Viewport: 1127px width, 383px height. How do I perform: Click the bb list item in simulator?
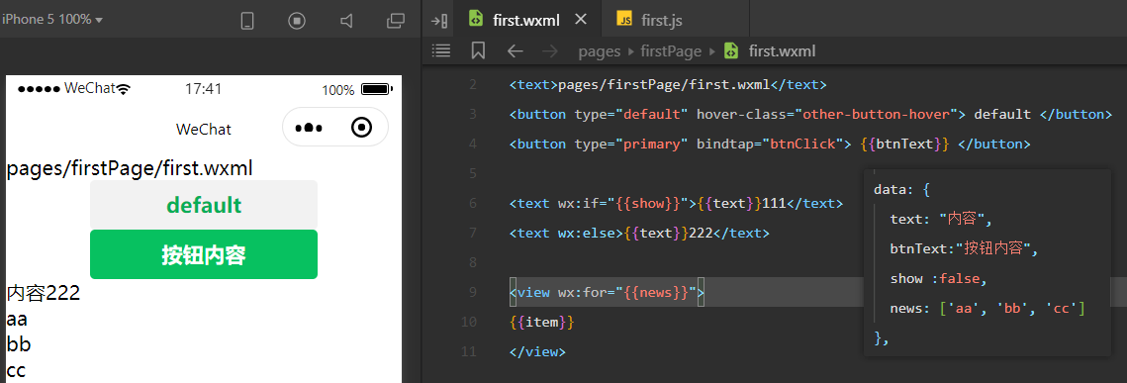pos(18,344)
